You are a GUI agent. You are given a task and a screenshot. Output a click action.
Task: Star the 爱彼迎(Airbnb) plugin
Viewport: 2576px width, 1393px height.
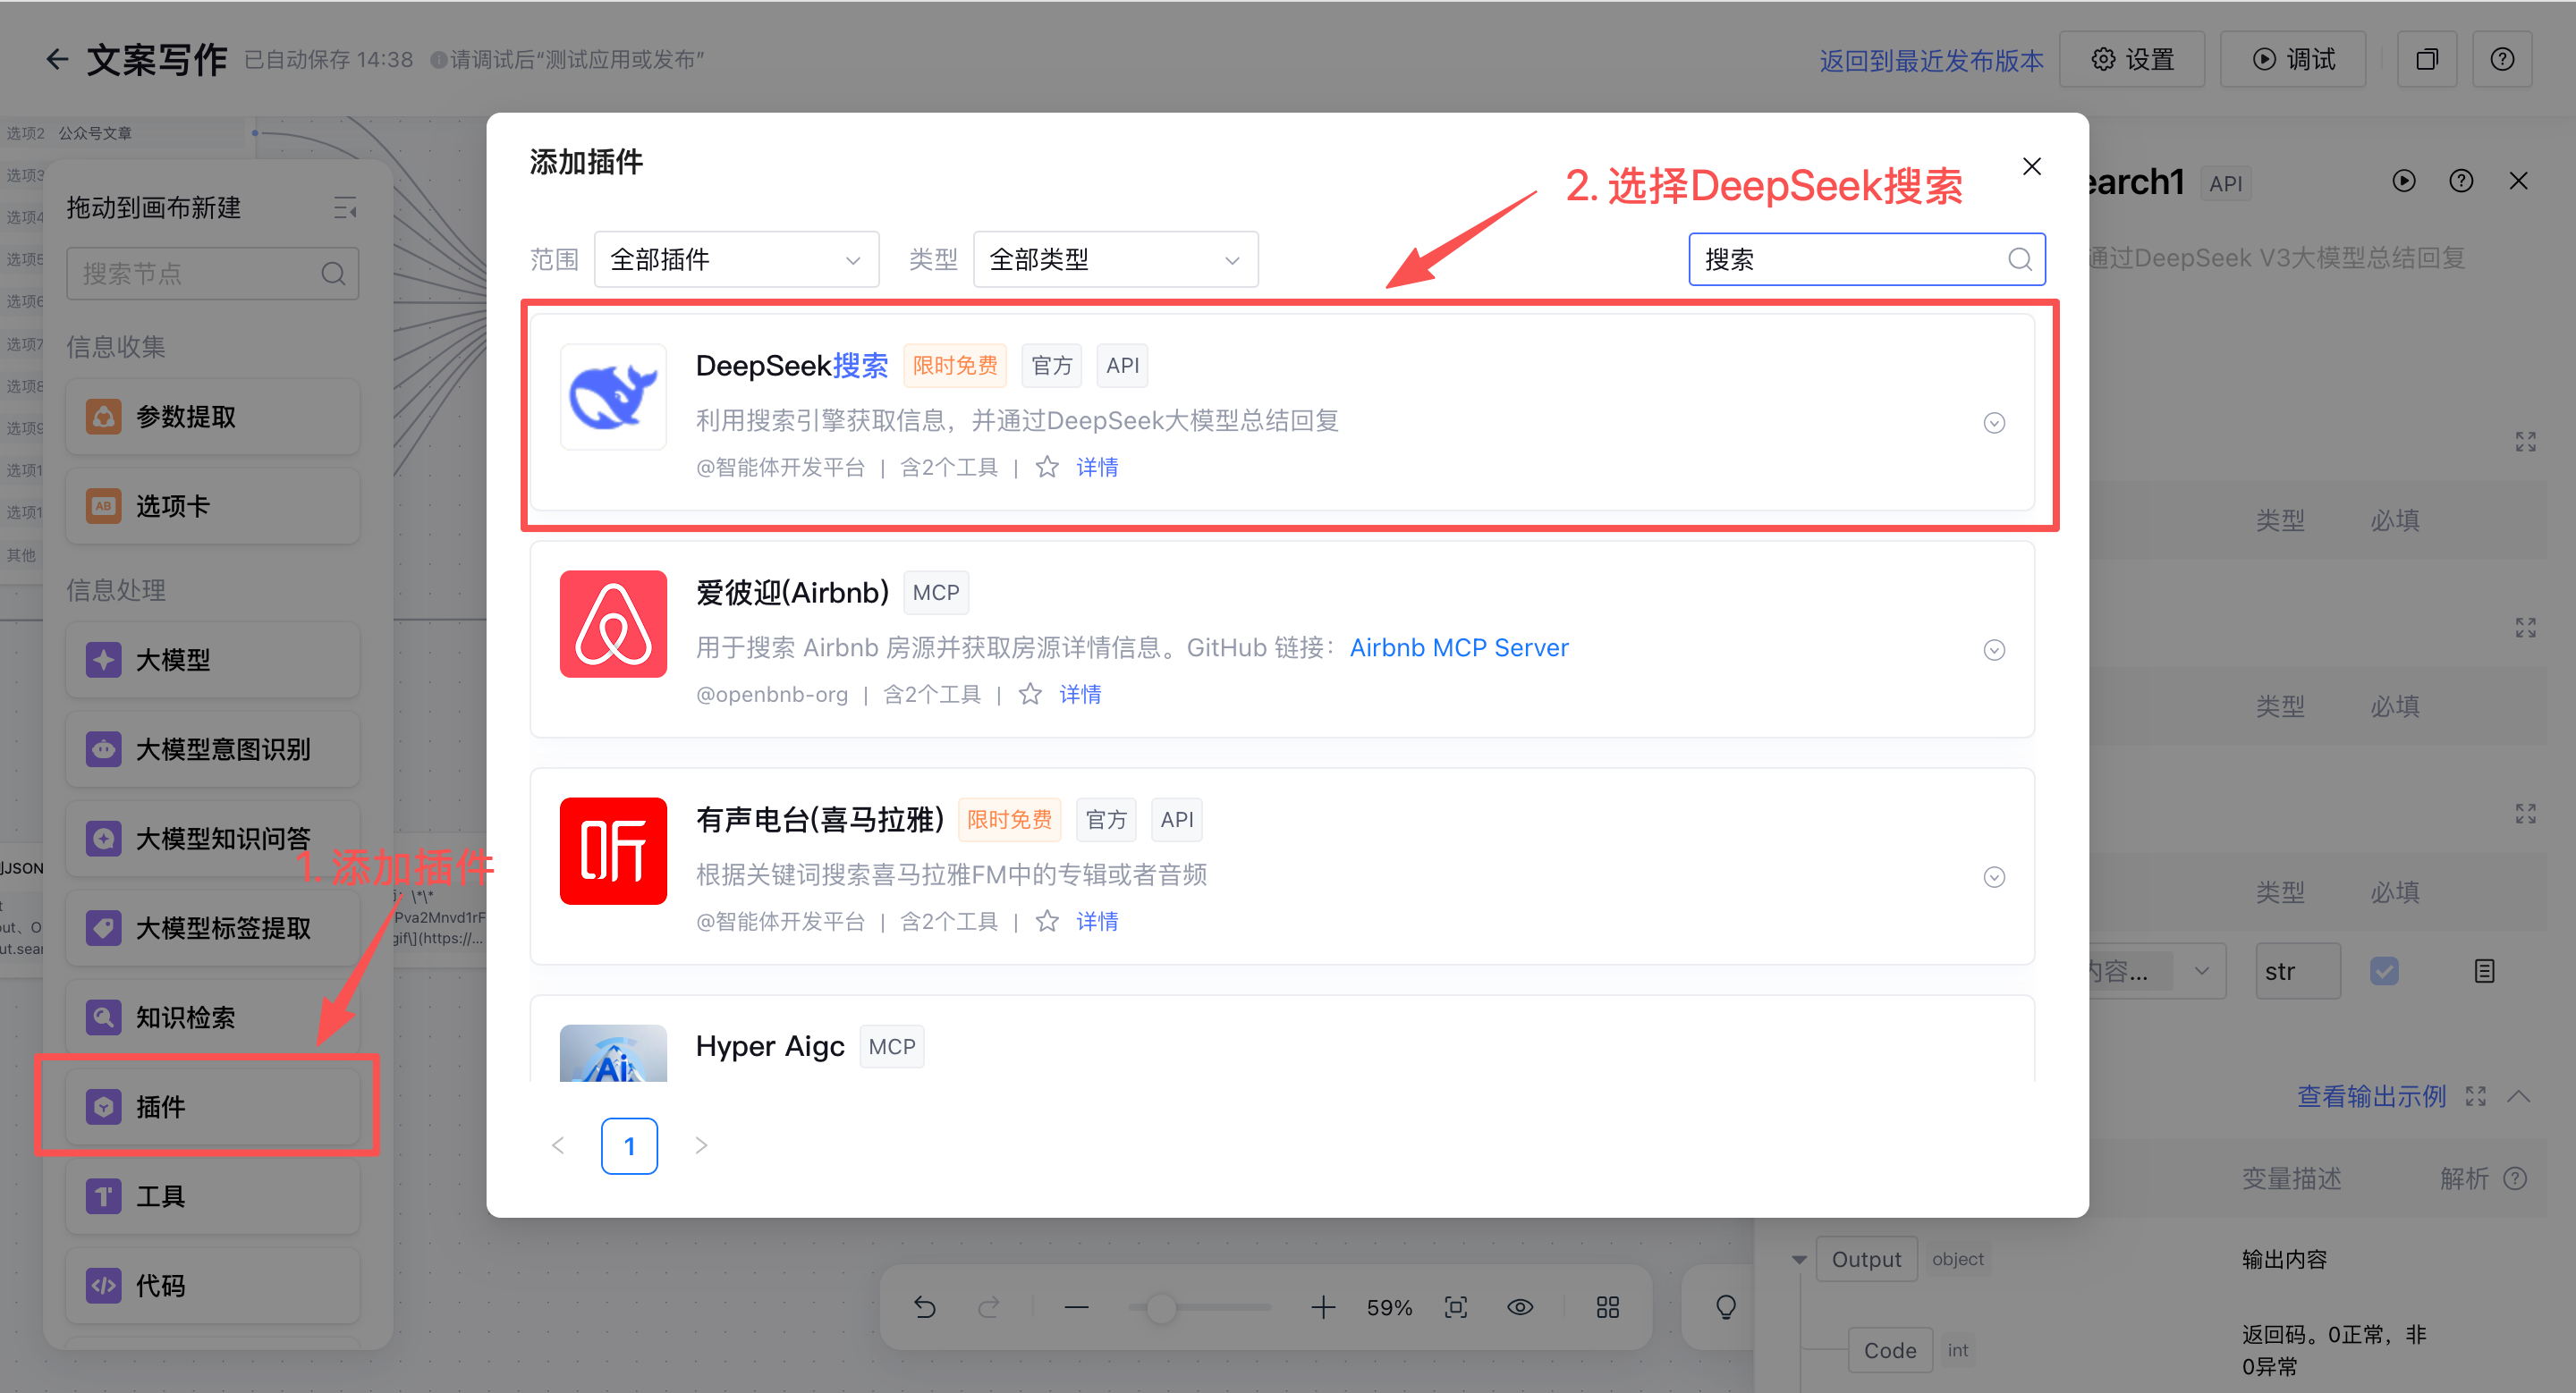(1030, 694)
